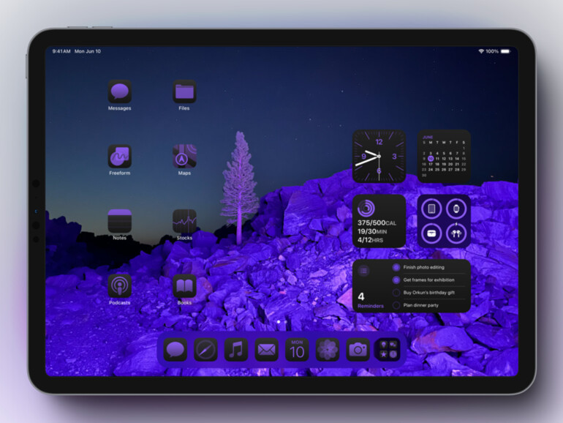Tap the '19/30 MIN' exercise stat
The image size is (563, 423).
pos(372,231)
